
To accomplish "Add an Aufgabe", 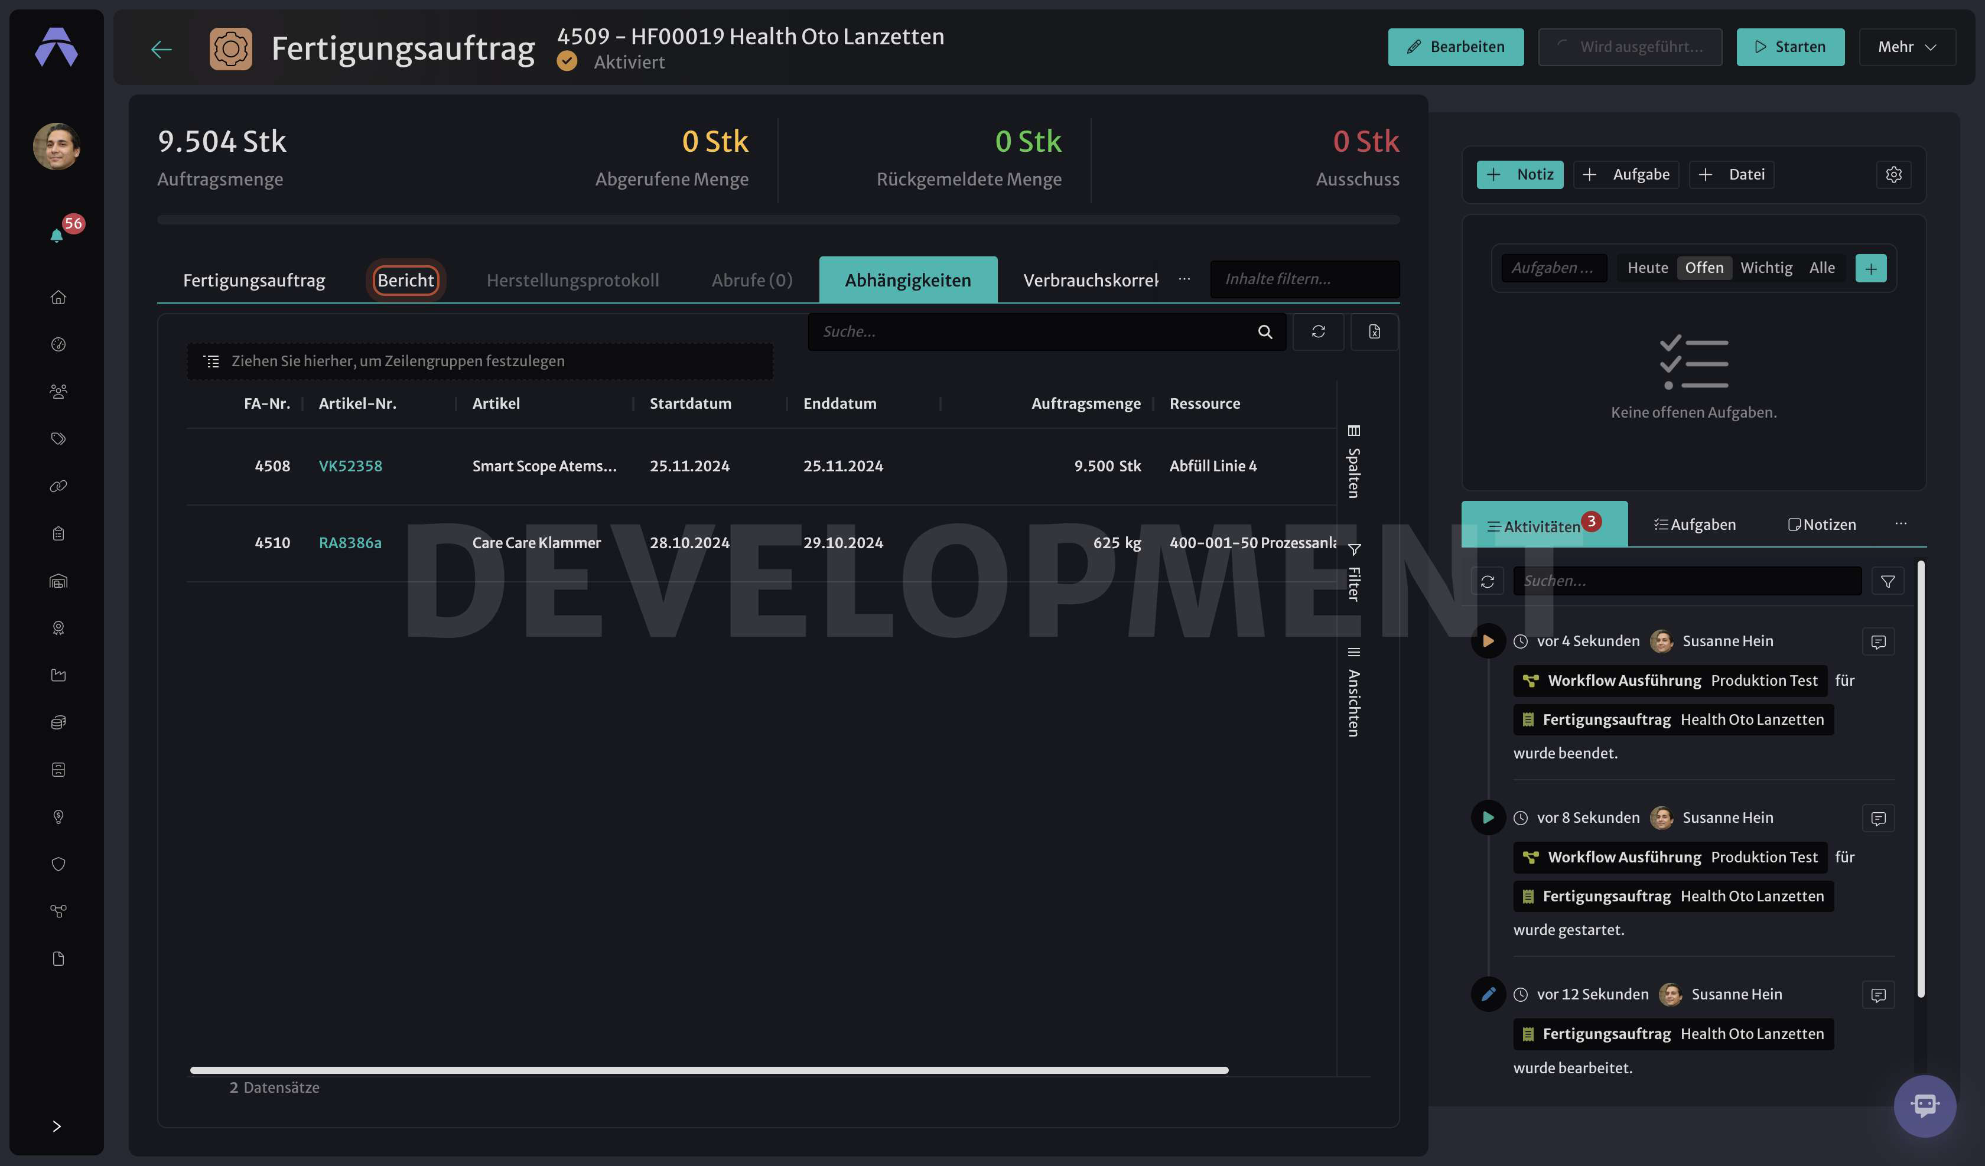I will pos(1626,175).
